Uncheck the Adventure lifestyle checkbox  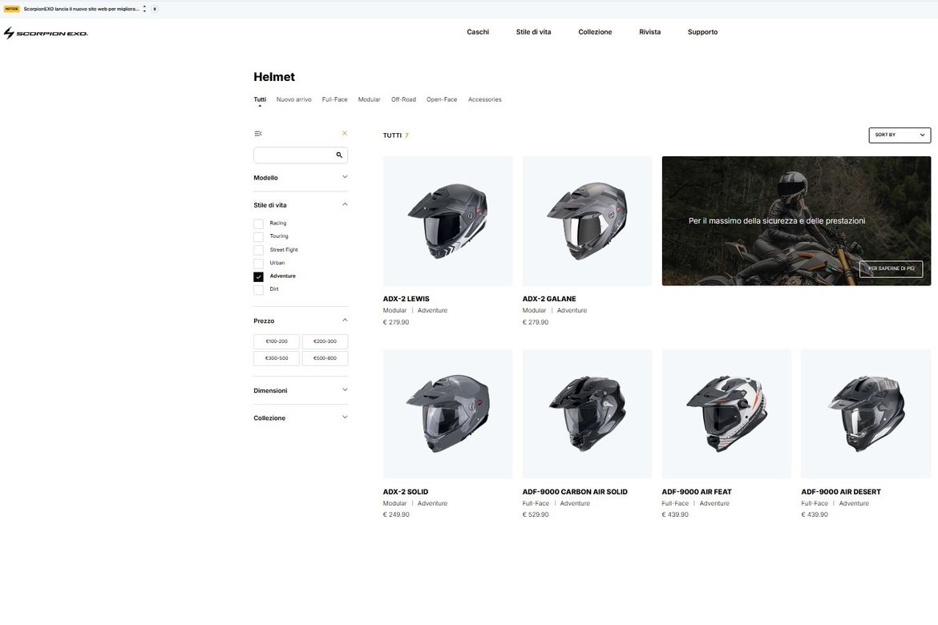(x=258, y=277)
